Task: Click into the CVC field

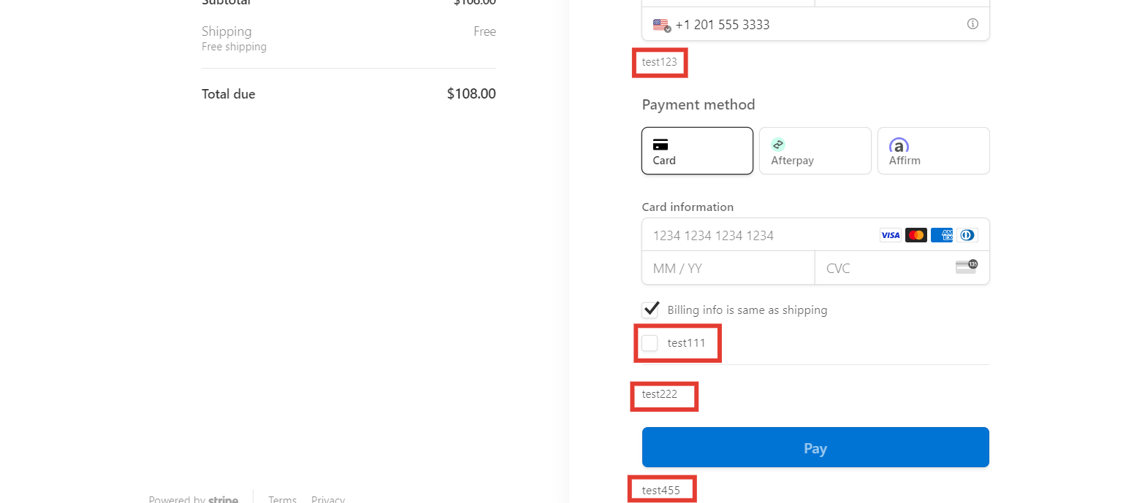Action: pyautogui.click(x=884, y=268)
